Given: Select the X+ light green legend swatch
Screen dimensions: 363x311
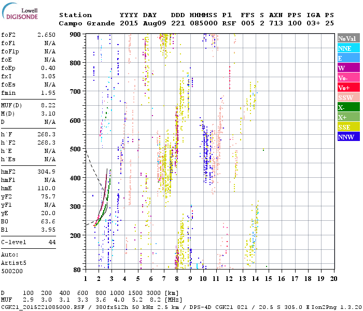Looking at the screenshot, I should point(348,117).
